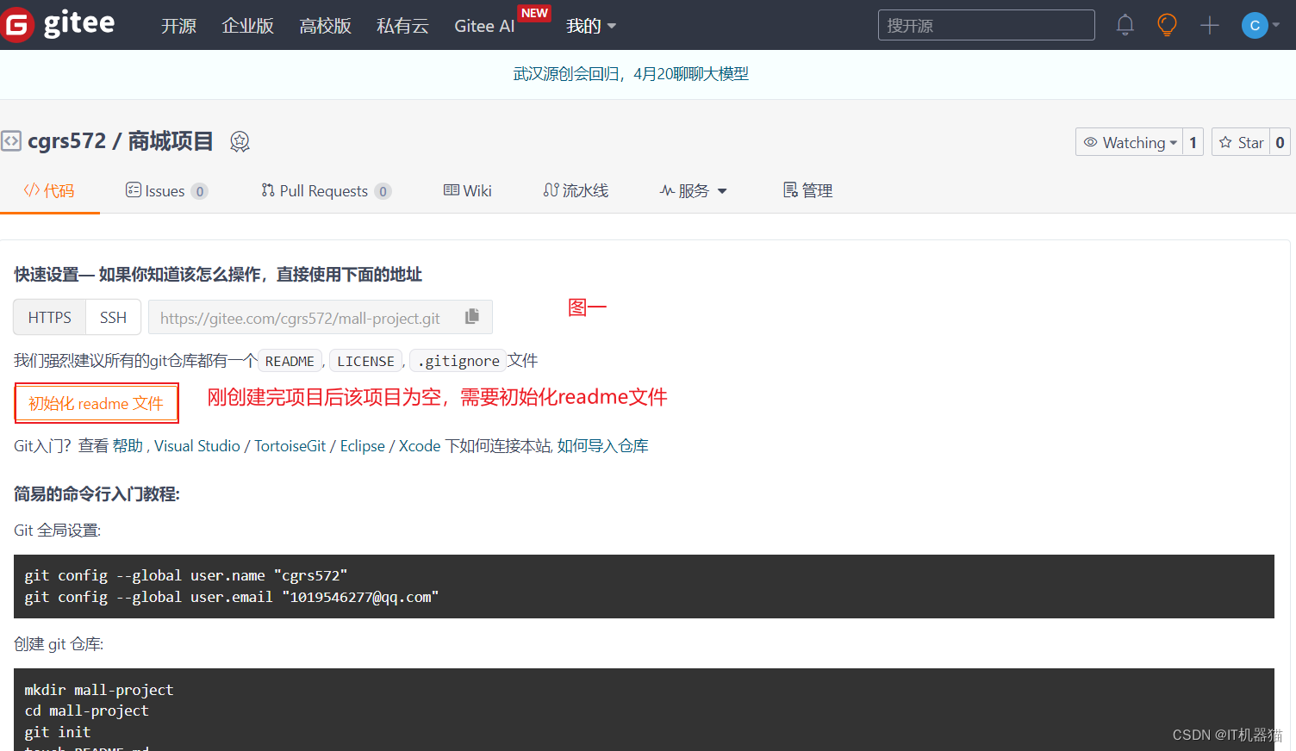Open 如何导入仓库 link
The width and height of the screenshot is (1296, 751).
(x=602, y=446)
